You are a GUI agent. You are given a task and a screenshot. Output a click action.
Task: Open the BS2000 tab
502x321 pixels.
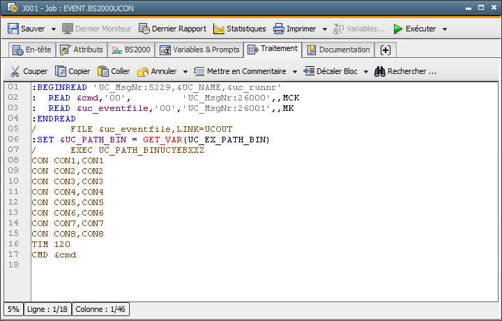pyautogui.click(x=130, y=50)
